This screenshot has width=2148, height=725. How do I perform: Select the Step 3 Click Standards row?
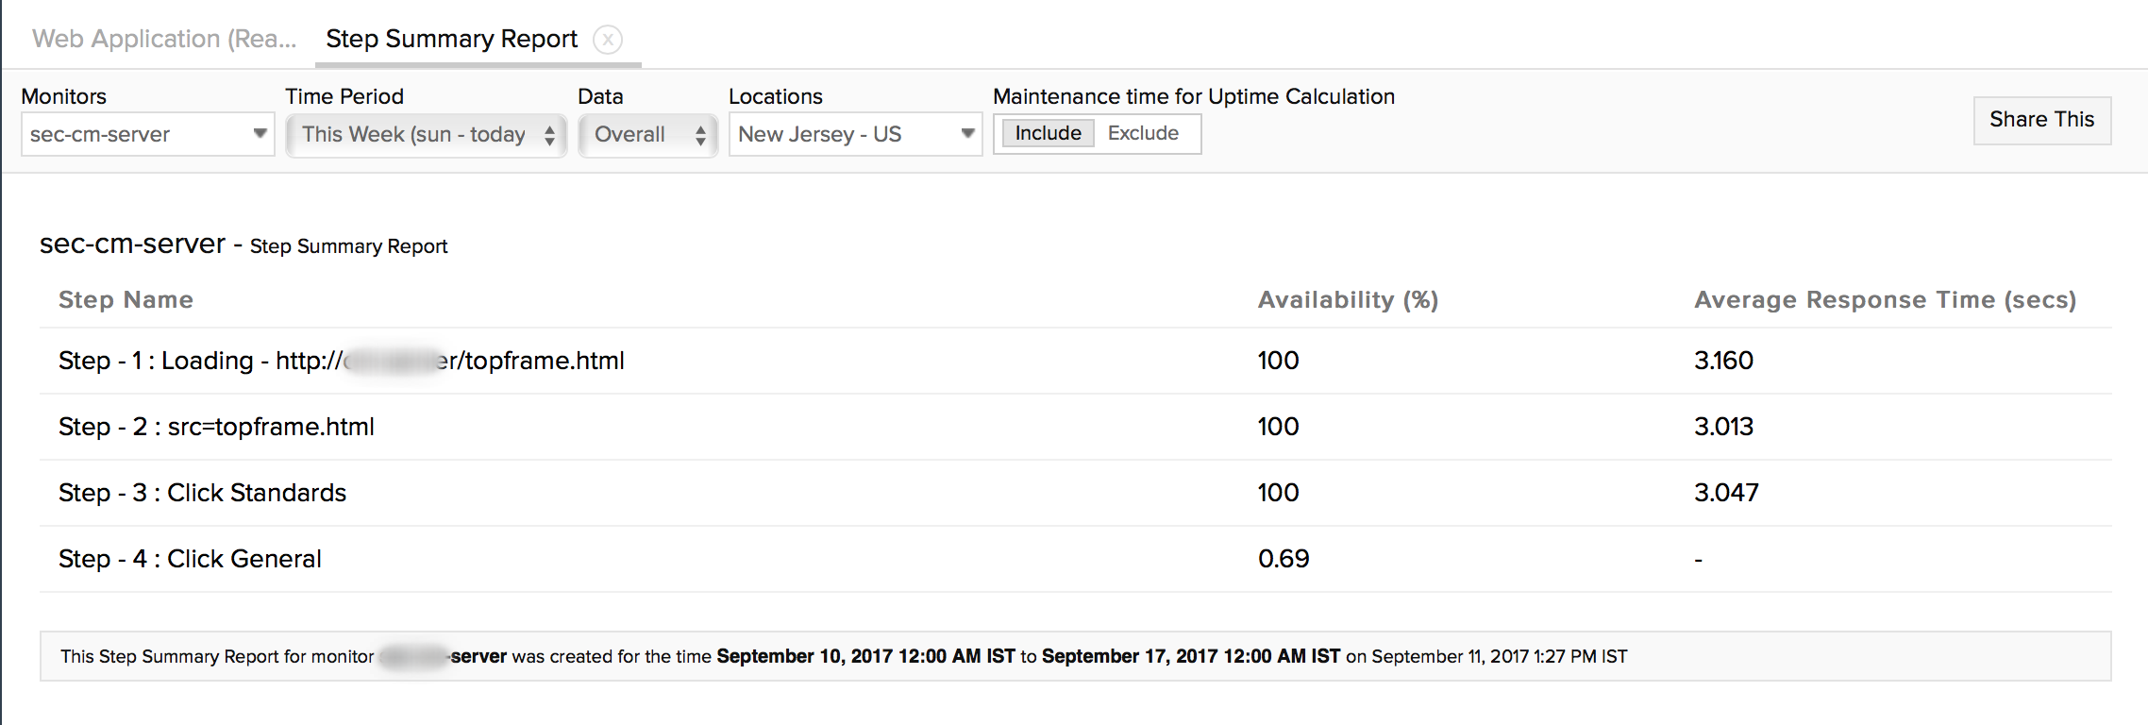[x=202, y=493]
